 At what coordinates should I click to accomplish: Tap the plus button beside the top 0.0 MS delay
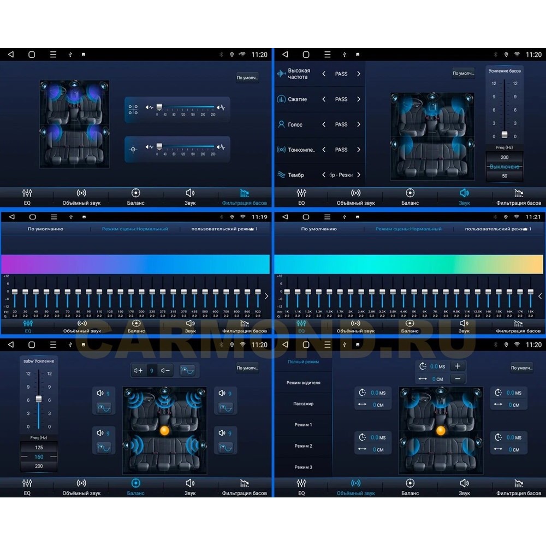(x=458, y=366)
